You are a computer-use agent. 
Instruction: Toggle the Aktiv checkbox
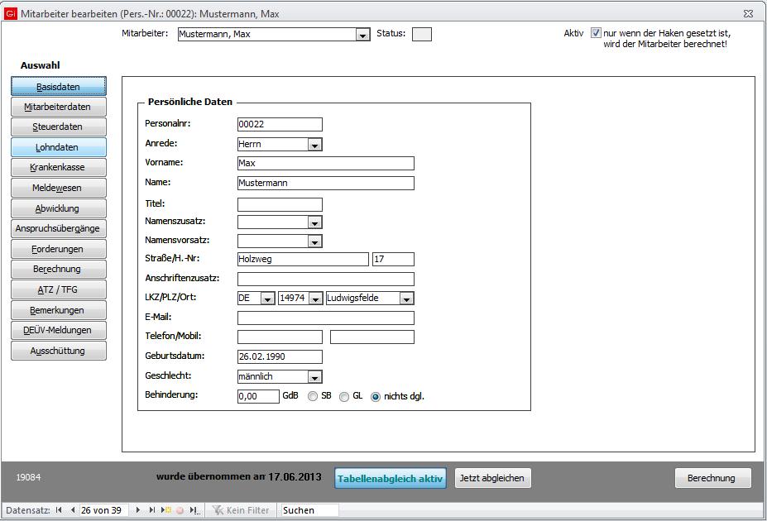(596, 34)
